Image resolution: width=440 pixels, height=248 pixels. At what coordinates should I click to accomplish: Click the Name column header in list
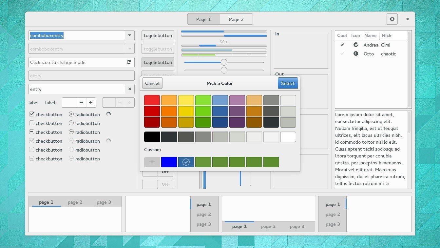click(x=370, y=35)
